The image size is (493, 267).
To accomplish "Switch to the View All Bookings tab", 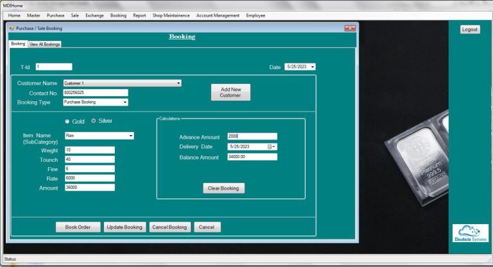I will (x=45, y=44).
